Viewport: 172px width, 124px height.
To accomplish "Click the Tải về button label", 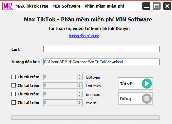I will pos(126,84).
